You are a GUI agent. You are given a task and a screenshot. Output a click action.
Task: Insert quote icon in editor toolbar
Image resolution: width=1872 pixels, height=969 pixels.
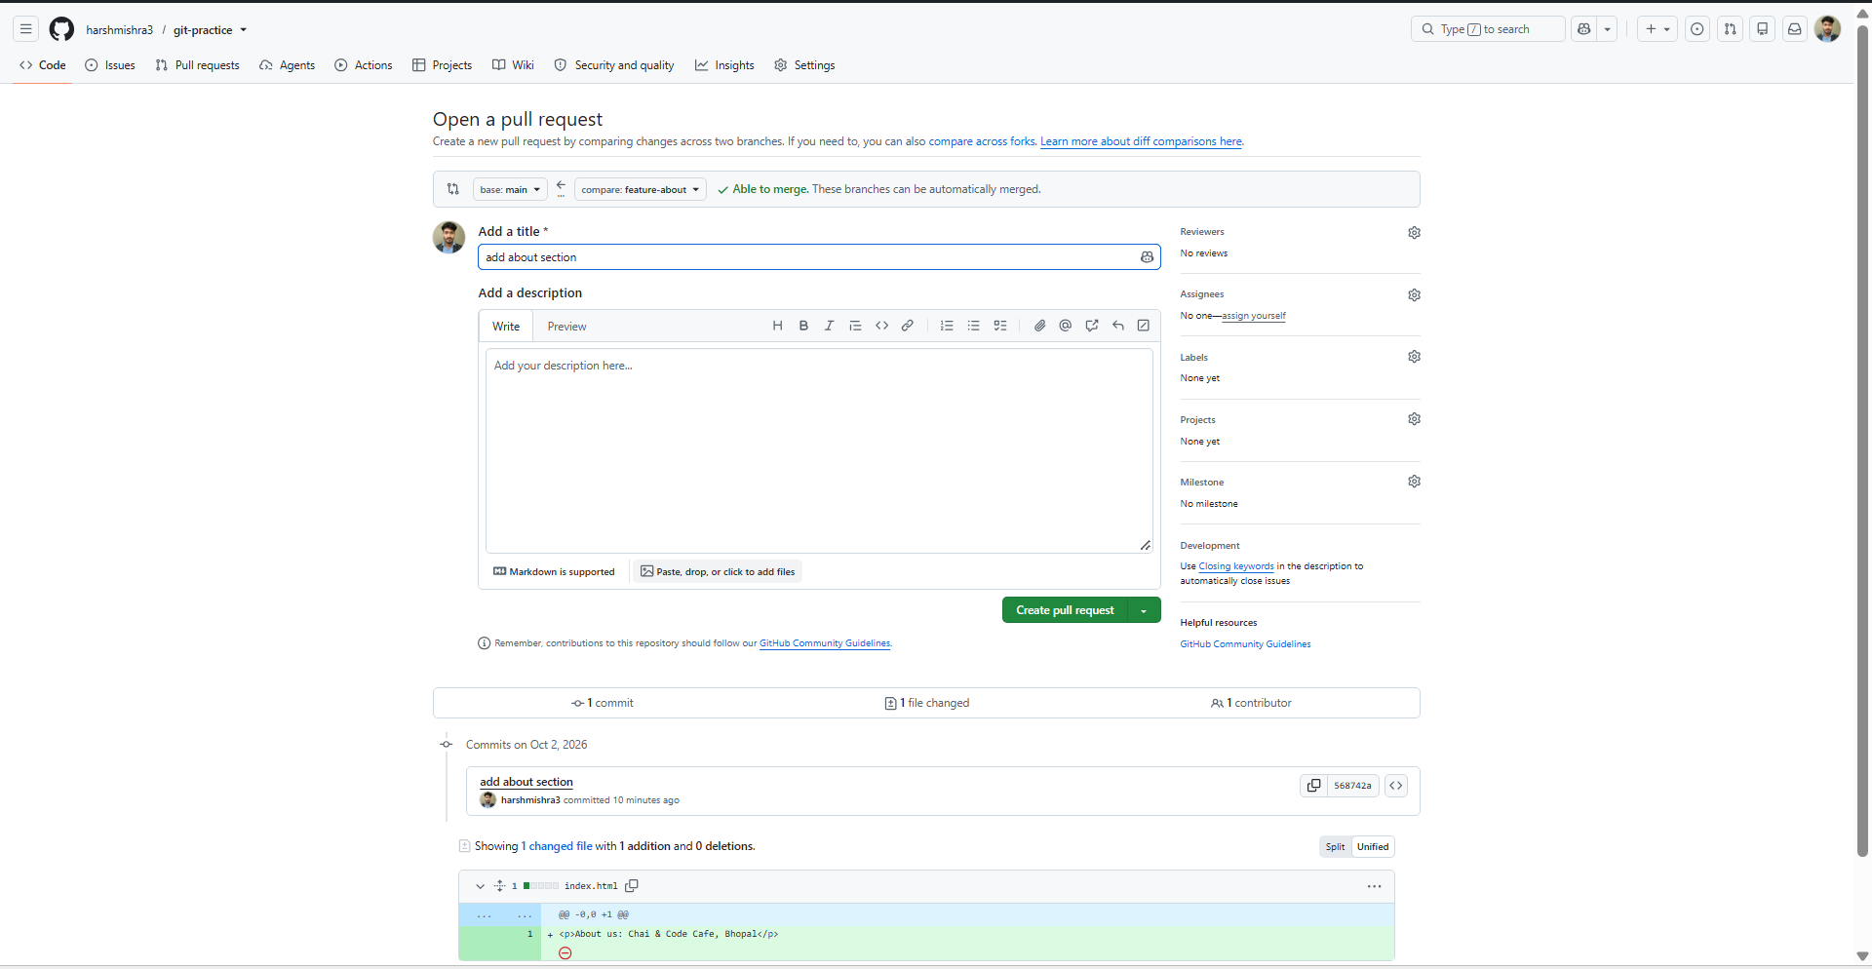pos(855,326)
